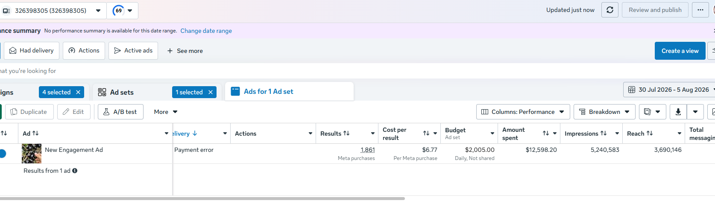Click the horizontal scrollbar below the table
The image size is (715, 215).
pyautogui.click(x=202, y=198)
